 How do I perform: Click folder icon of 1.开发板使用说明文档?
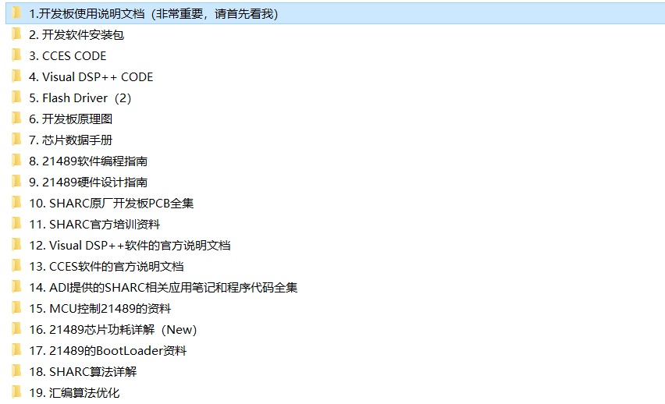(16, 13)
